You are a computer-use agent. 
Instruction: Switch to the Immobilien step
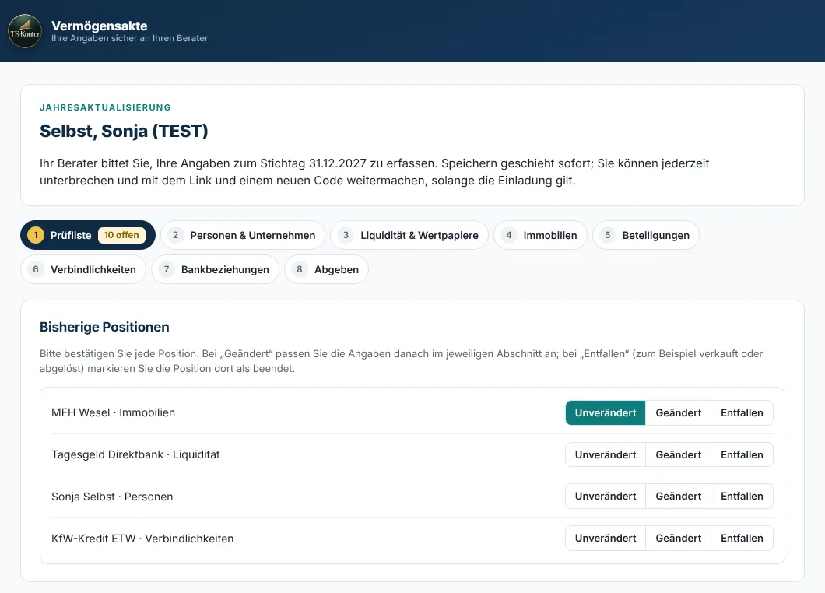click(x=540, y=235)
